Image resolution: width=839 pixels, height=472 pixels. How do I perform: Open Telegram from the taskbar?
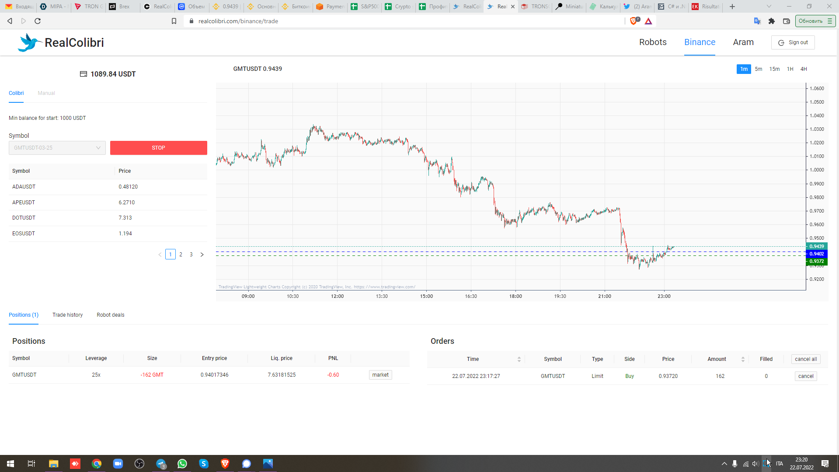click(x=161, y=464)
